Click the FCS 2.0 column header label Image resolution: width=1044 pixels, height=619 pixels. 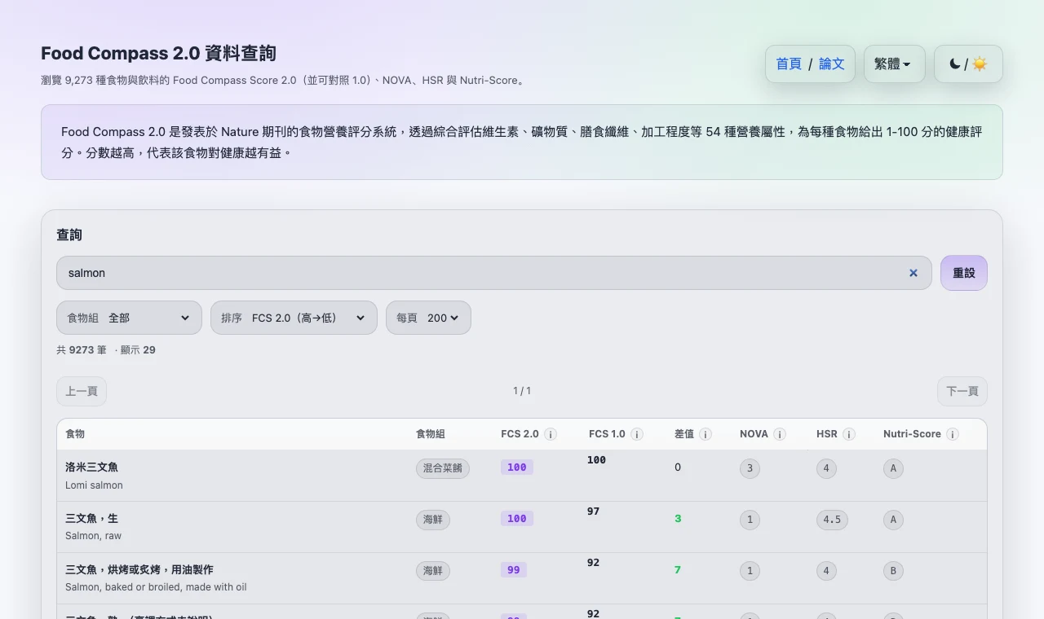(x=520, y=434)
